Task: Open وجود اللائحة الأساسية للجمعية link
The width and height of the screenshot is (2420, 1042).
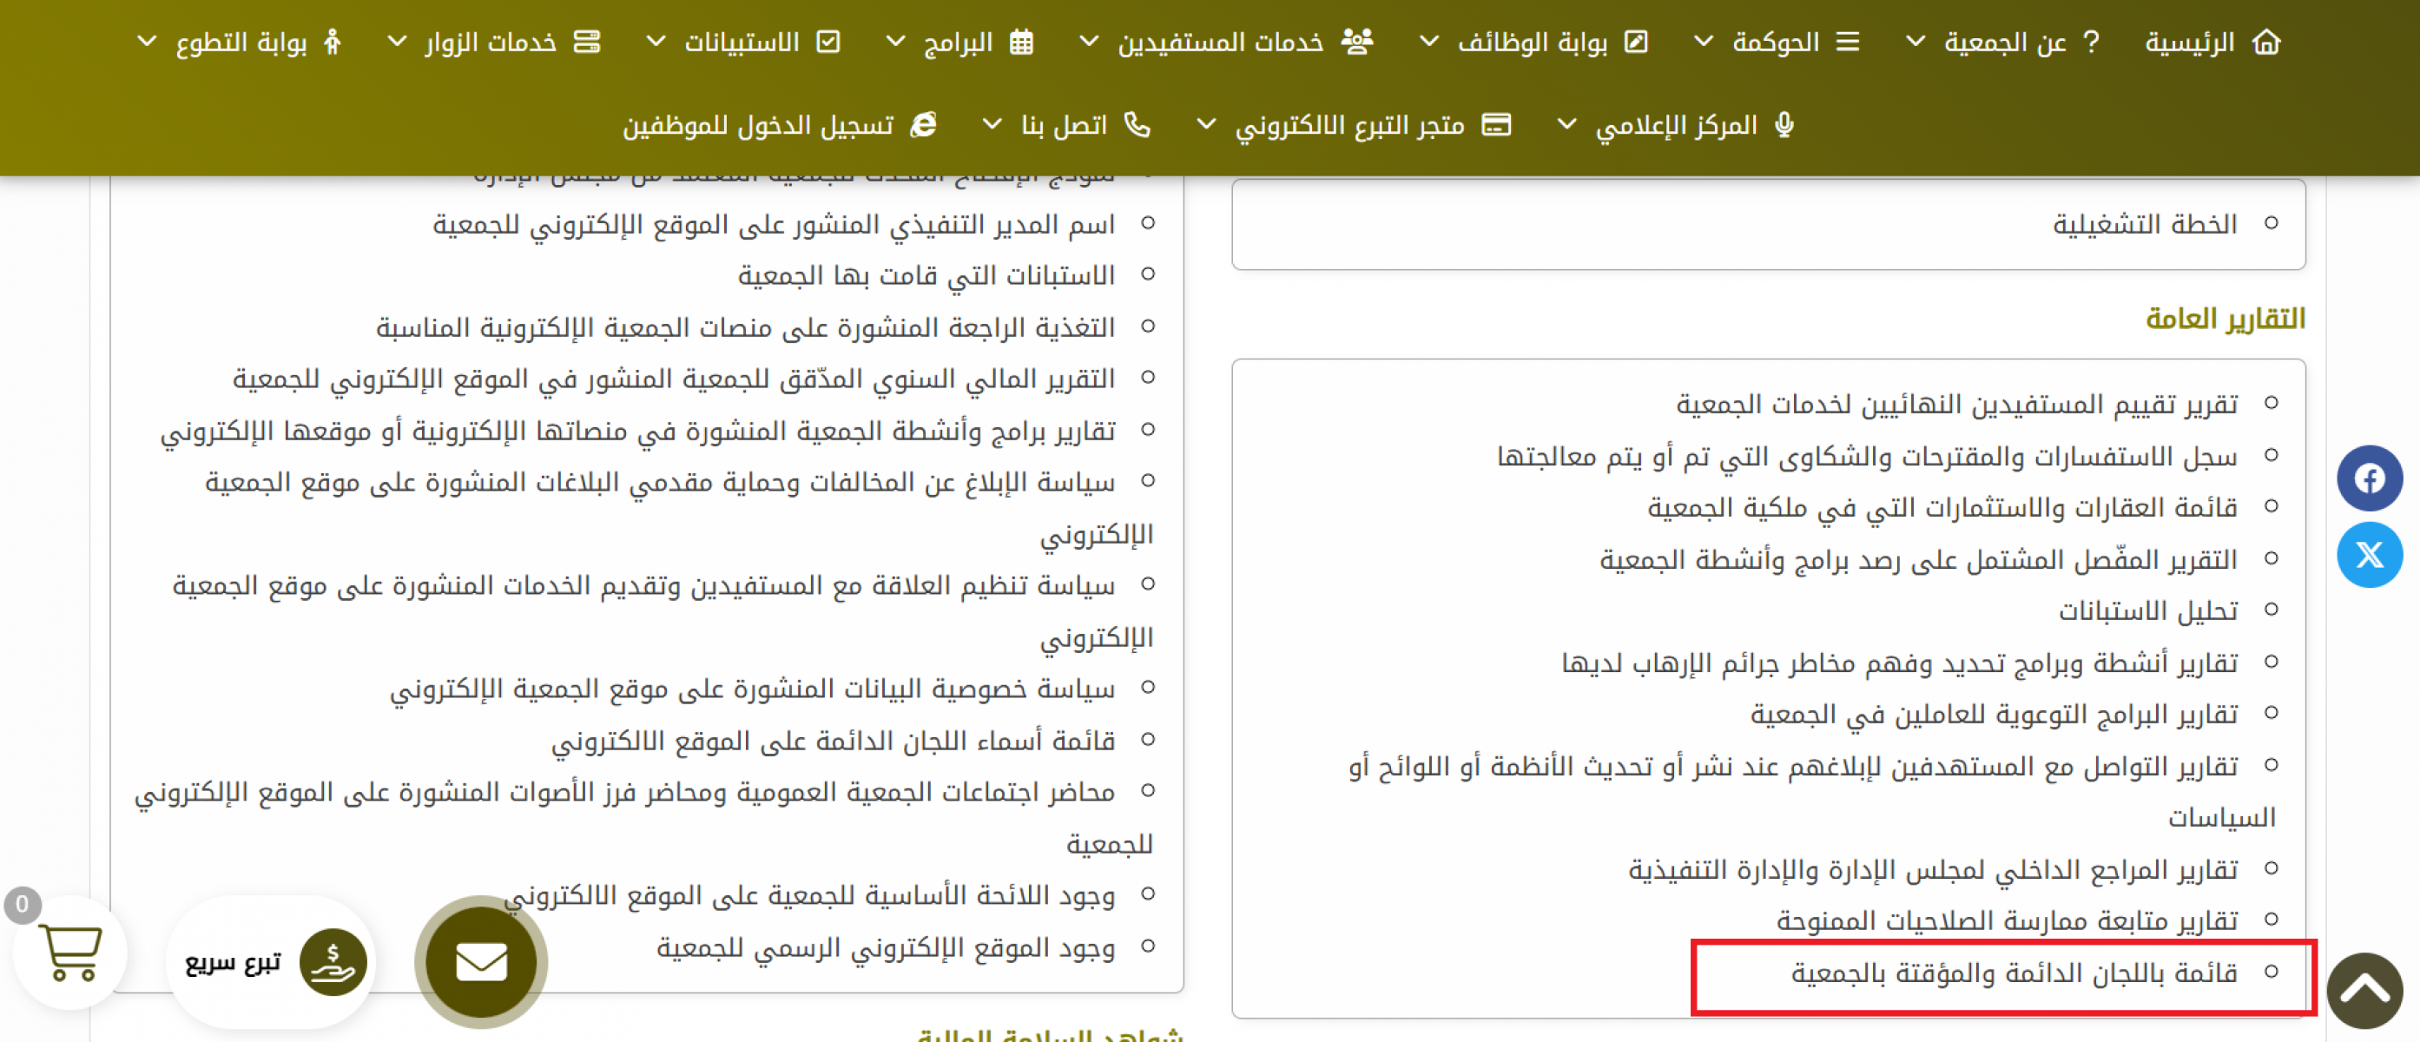Action: tap(811, 895)
